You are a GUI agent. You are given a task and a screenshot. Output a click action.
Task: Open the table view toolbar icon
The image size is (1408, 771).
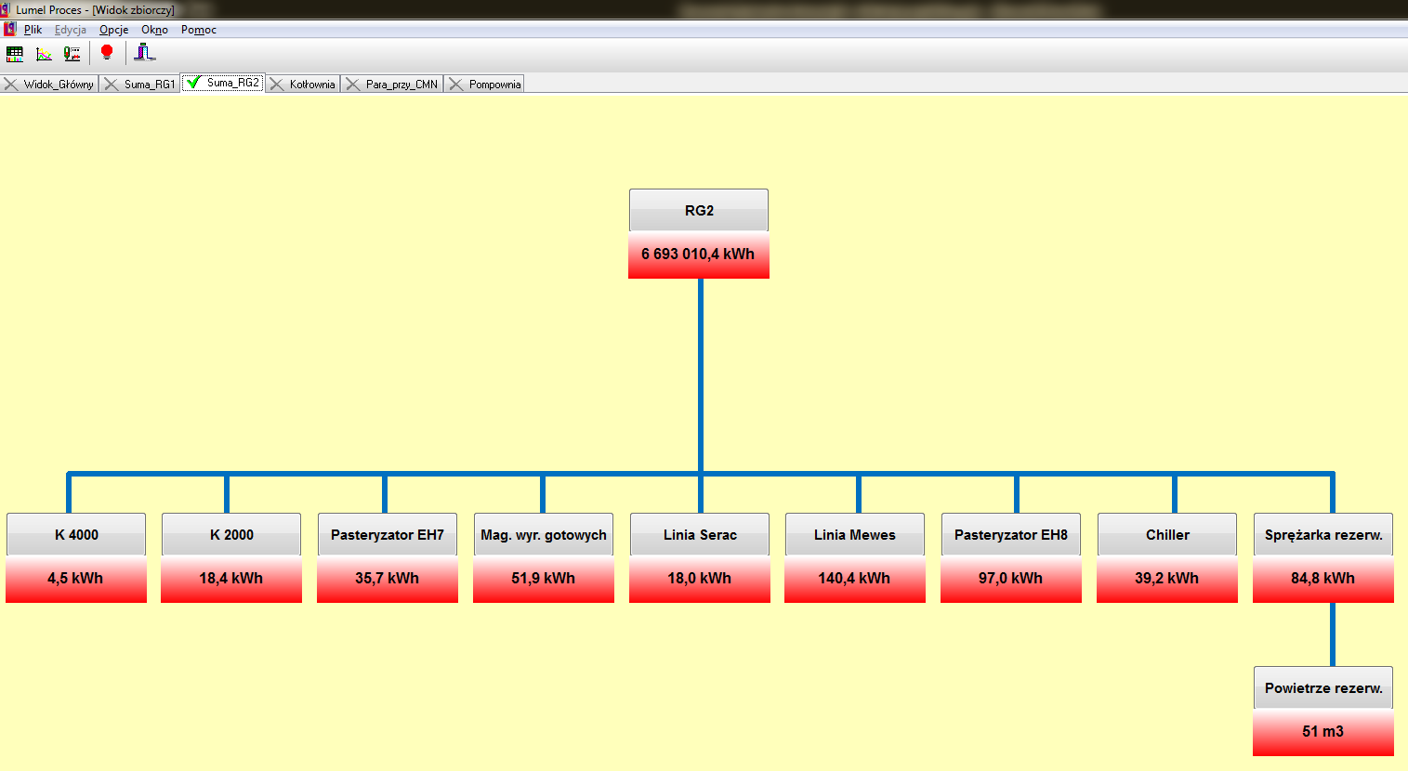point(15,54)
